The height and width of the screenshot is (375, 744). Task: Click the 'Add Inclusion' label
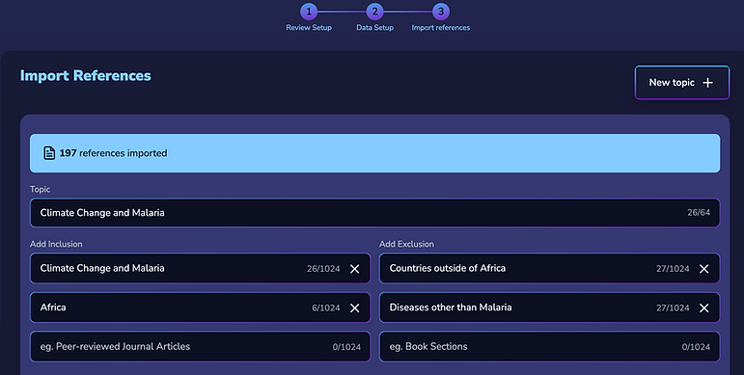[x=56, y=244]
